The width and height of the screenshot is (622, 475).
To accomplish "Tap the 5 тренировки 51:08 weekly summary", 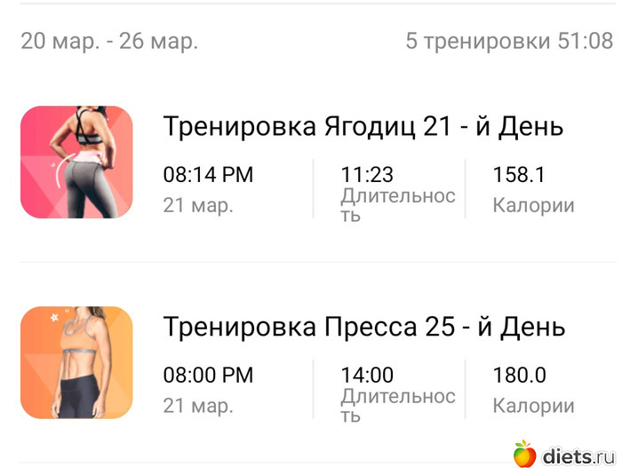I will pos(509,41).
